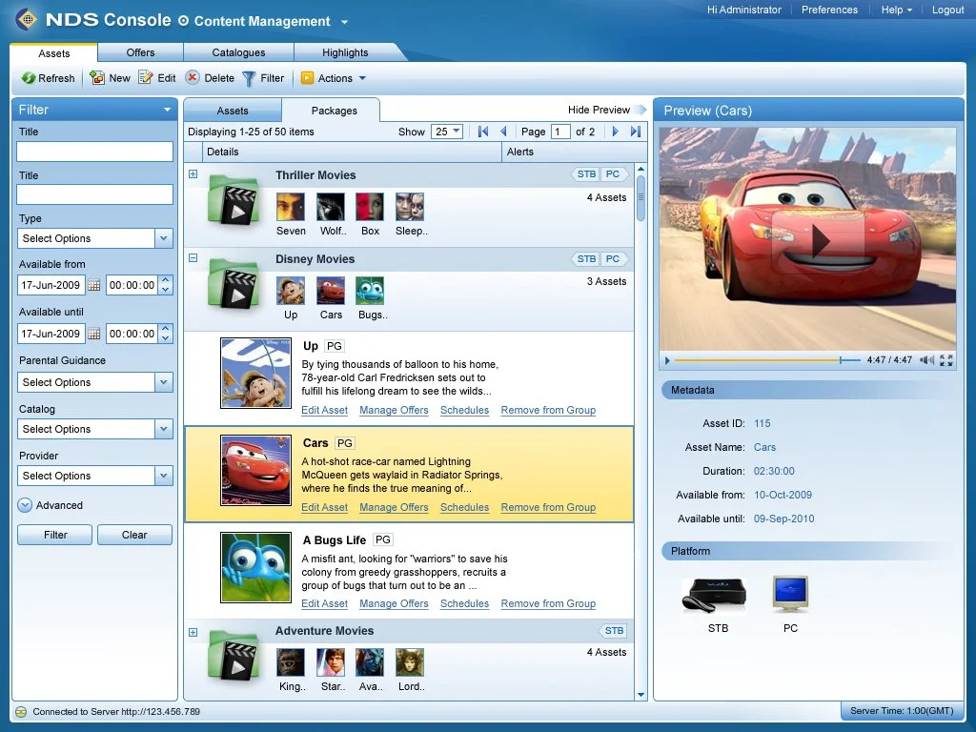Click Disney Movies package folder icon
Image resolution: width=976 pixels, height=732 pixels.
click(234, 284)
